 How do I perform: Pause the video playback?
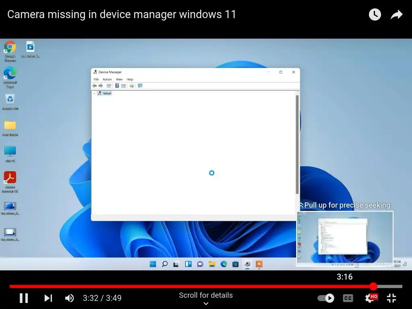pyautogui.click(x=24, y=298)
